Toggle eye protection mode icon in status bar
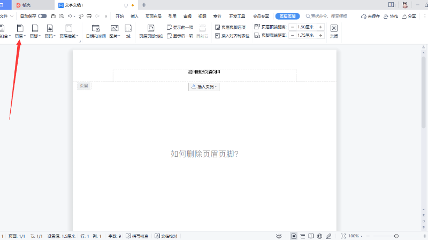This screenshot has height=240, width=428. pyautogui.click(x=279, y=236)
